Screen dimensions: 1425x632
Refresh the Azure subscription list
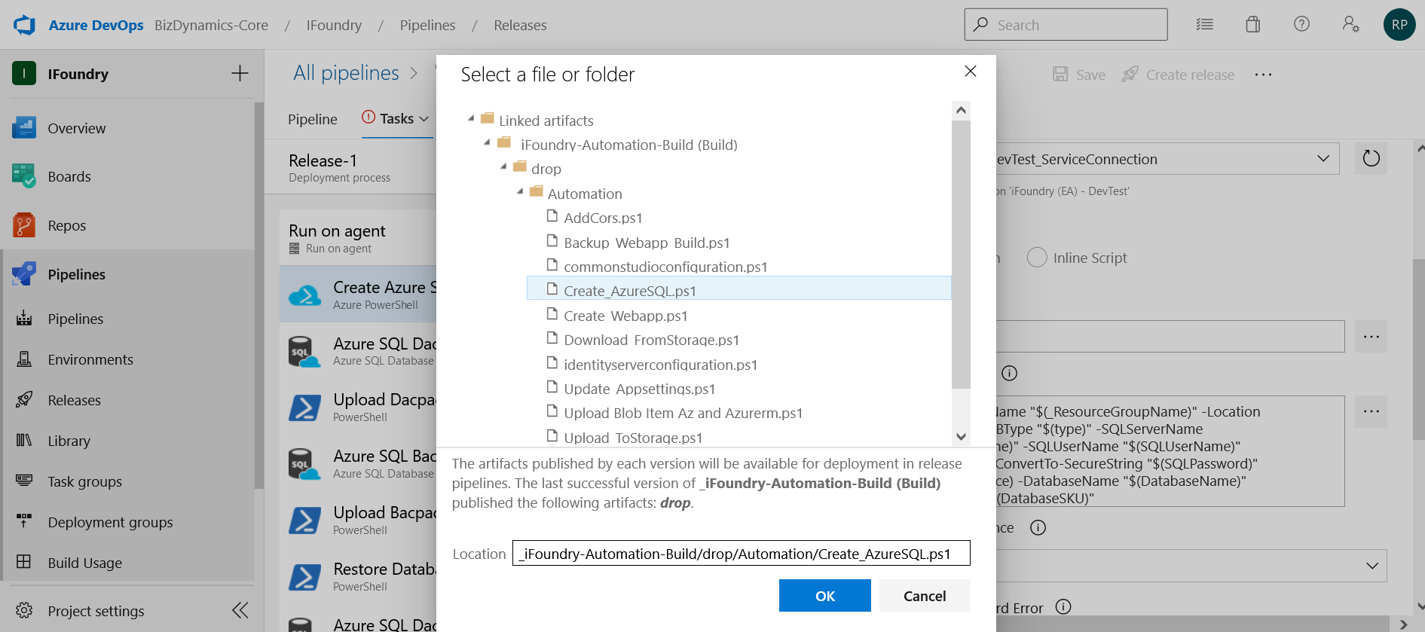(x=1371, y=158)
